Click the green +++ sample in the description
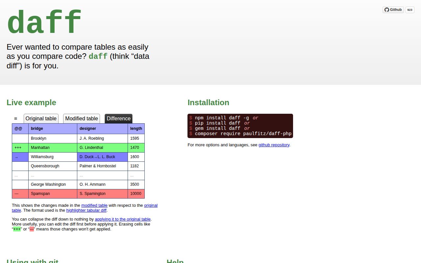The image size is (421, 263). (17, 229)
